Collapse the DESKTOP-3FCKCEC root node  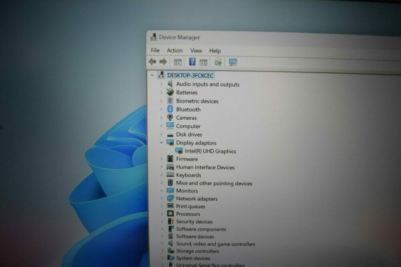click(152, 75)
